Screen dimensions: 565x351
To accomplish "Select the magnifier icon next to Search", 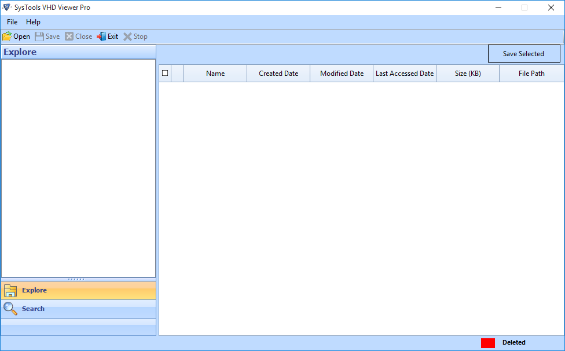I will tap(9, 309).
